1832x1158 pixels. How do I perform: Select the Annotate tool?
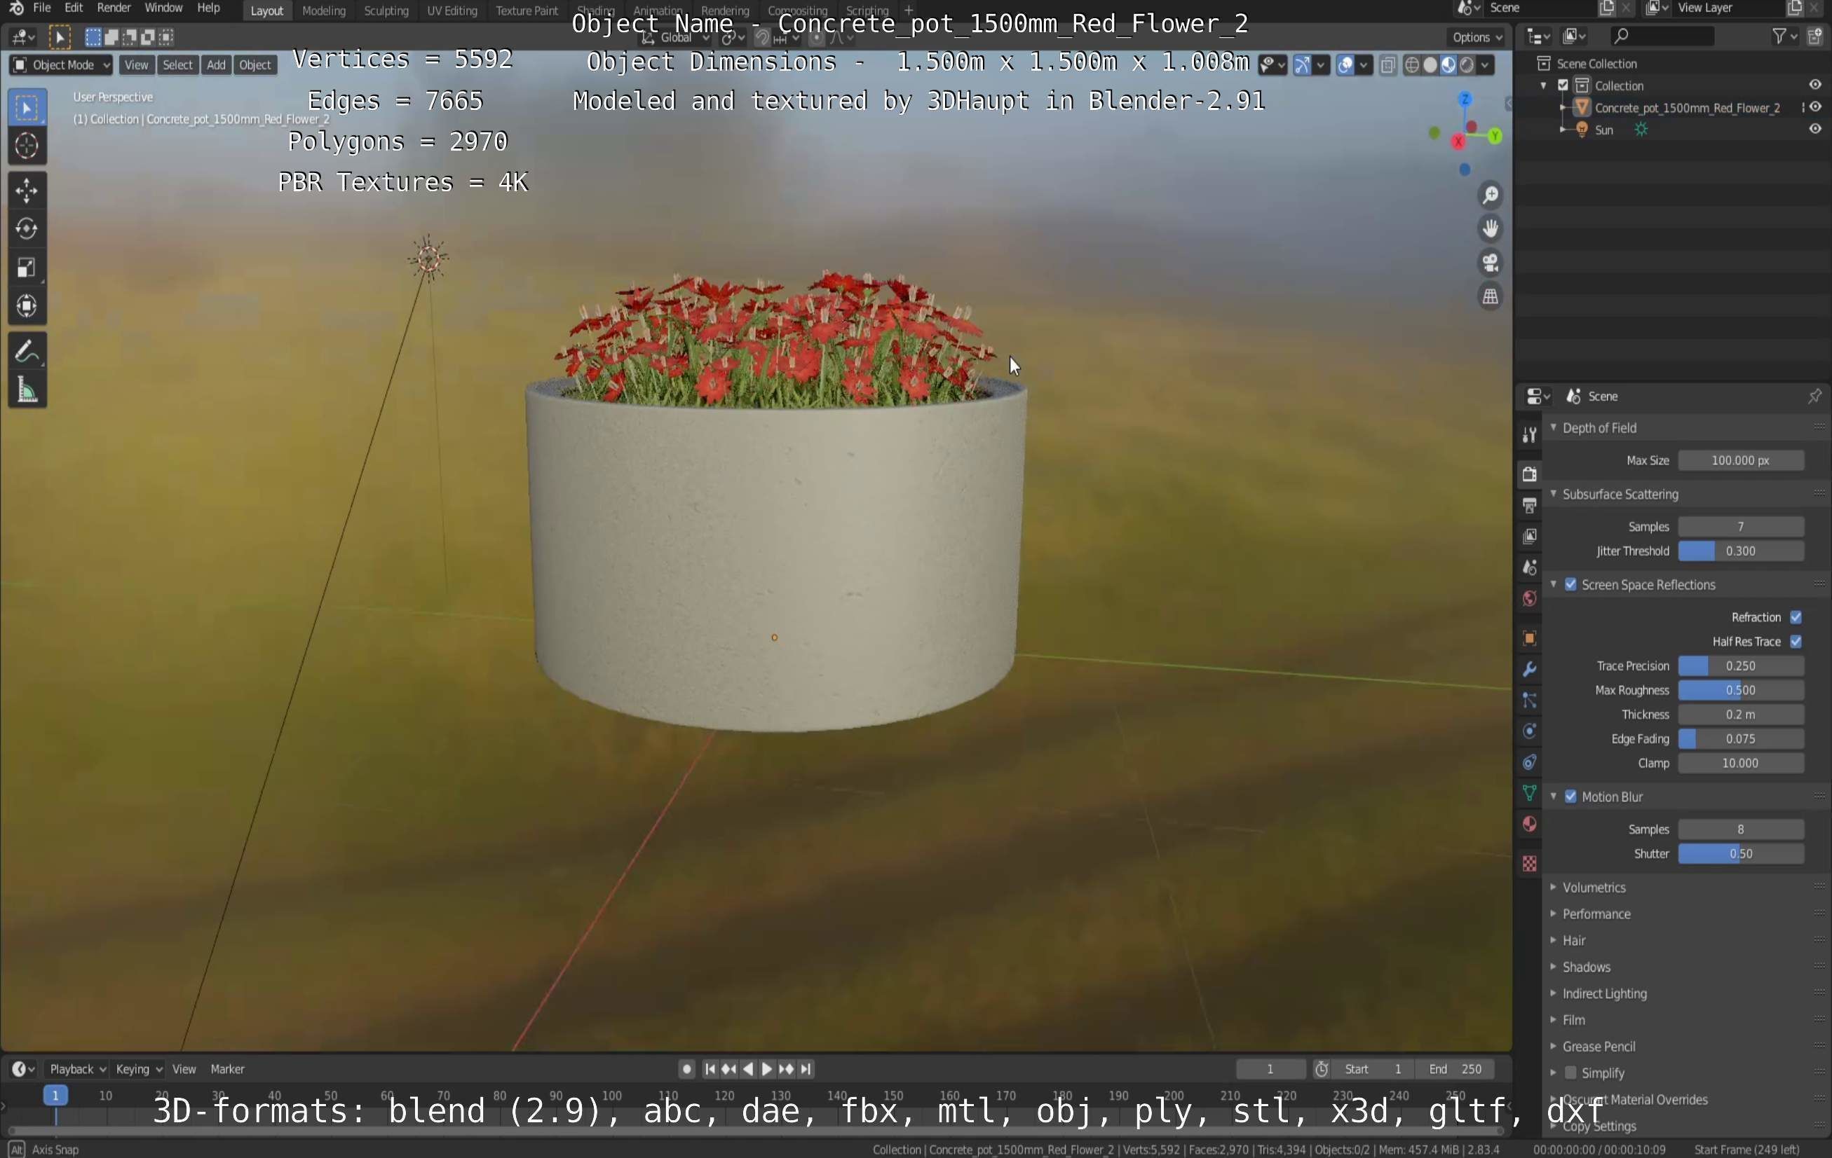27,351
